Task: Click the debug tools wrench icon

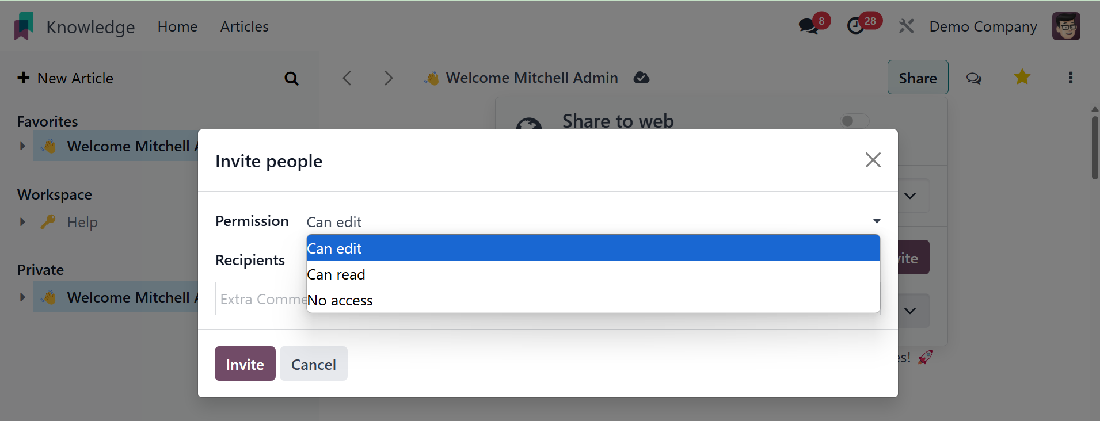Action: click(x=907, y=26)
